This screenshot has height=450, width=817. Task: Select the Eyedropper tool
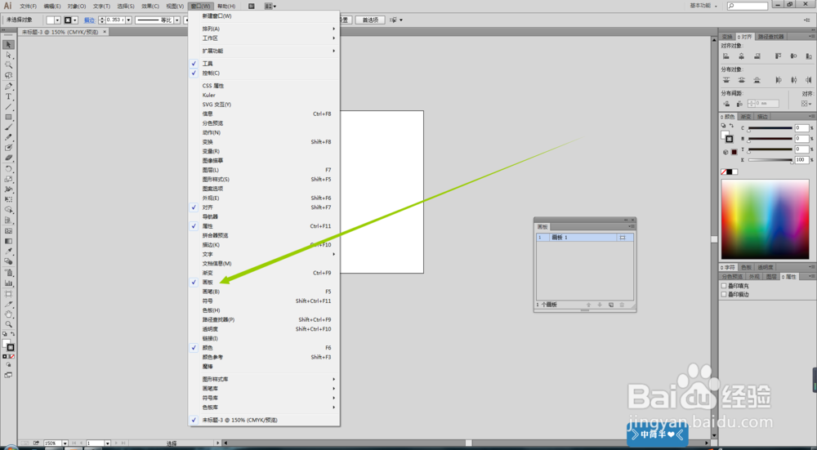tap(8, 252)
